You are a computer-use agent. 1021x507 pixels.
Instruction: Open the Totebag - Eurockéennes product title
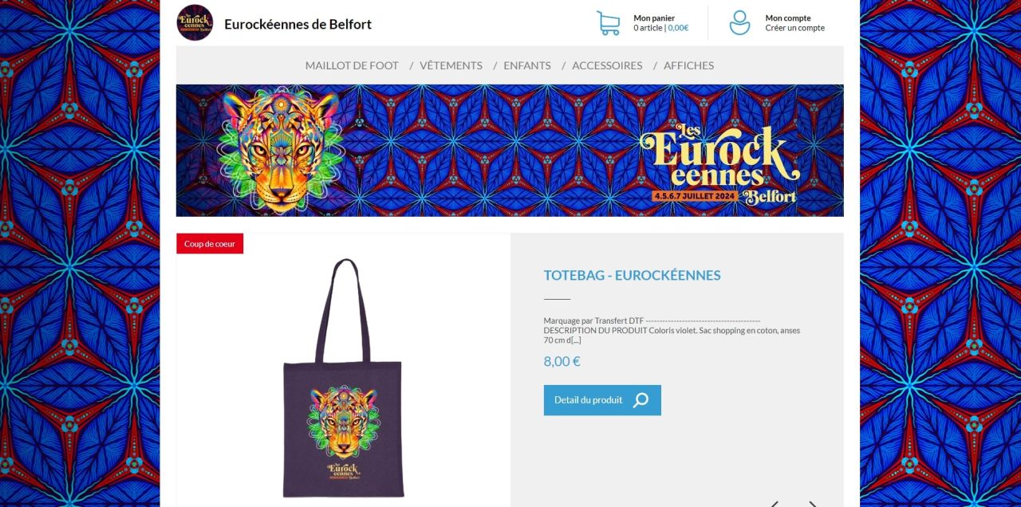coord(632,275)
